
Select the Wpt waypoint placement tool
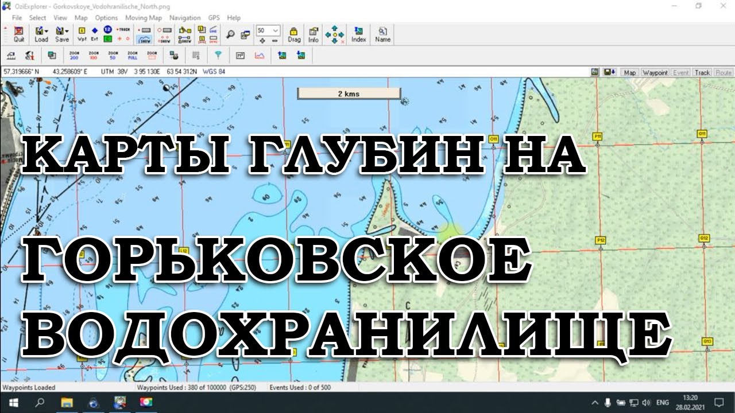pyautogui.click(x=82, y=34)
